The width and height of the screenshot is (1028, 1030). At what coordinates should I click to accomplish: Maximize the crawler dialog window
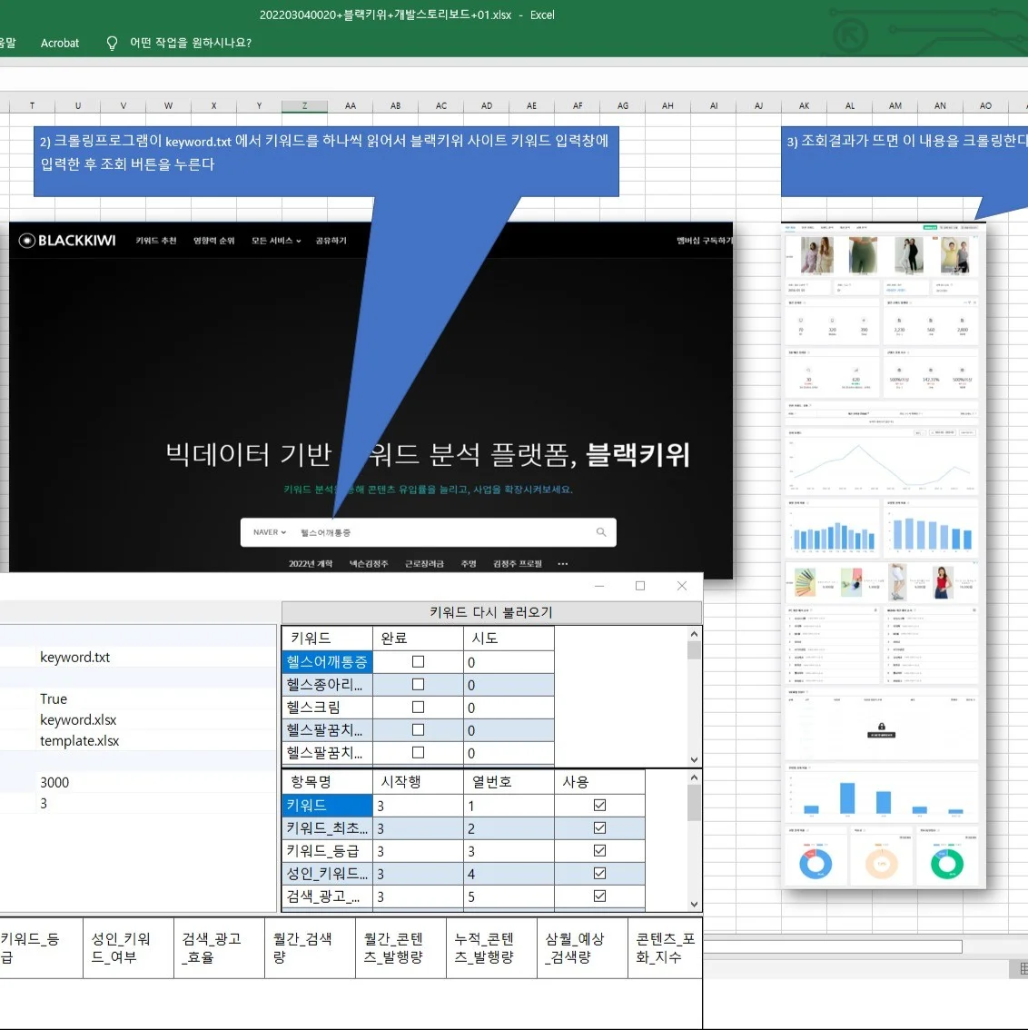640,586
